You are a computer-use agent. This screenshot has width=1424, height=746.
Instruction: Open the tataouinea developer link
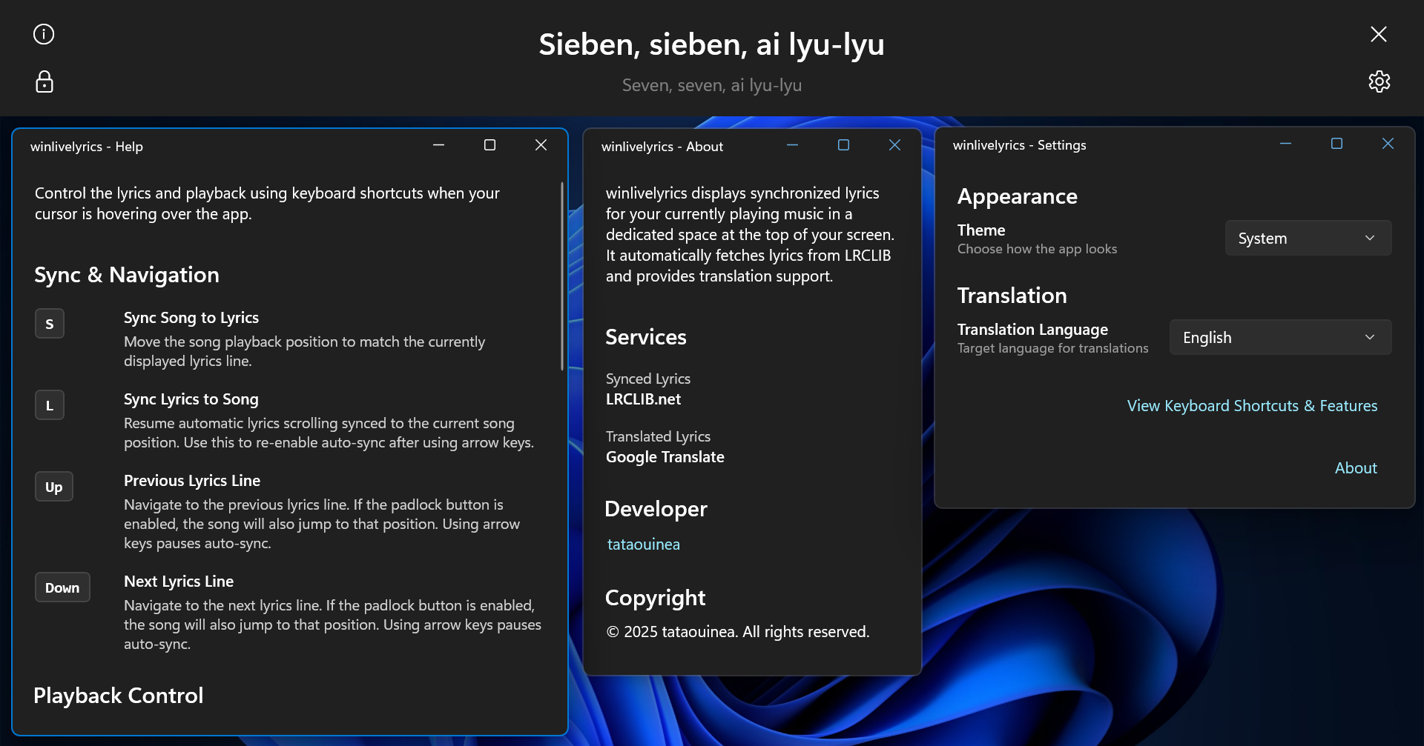point(644,544)
